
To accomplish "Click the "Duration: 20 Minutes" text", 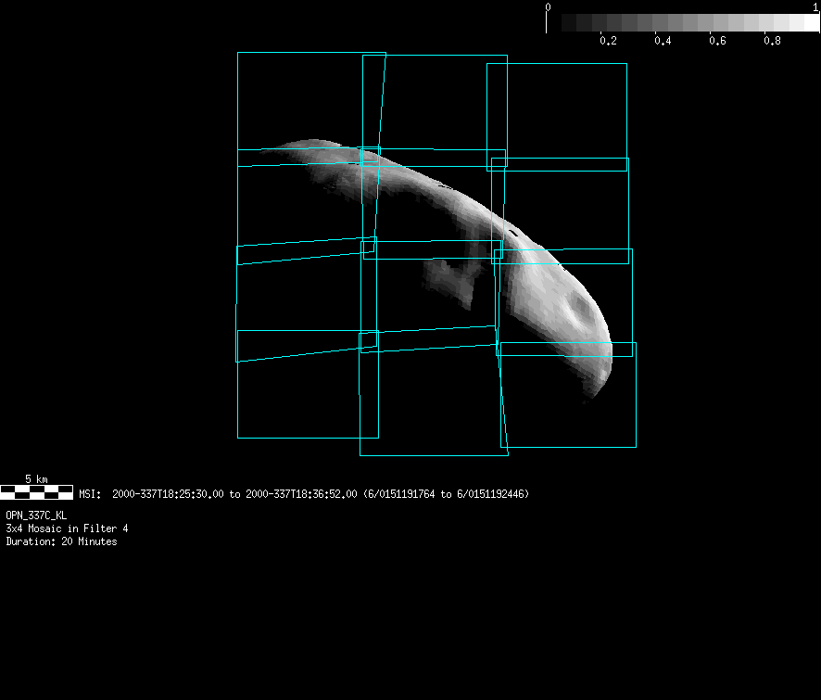I will tap(61, 541).
